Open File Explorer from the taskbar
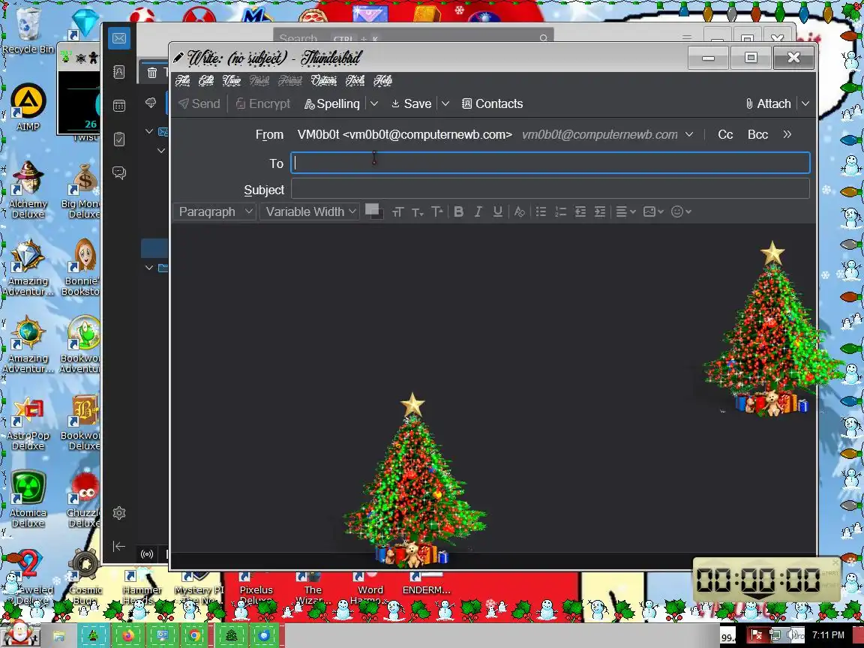864x648 pixels. [58, 636]
